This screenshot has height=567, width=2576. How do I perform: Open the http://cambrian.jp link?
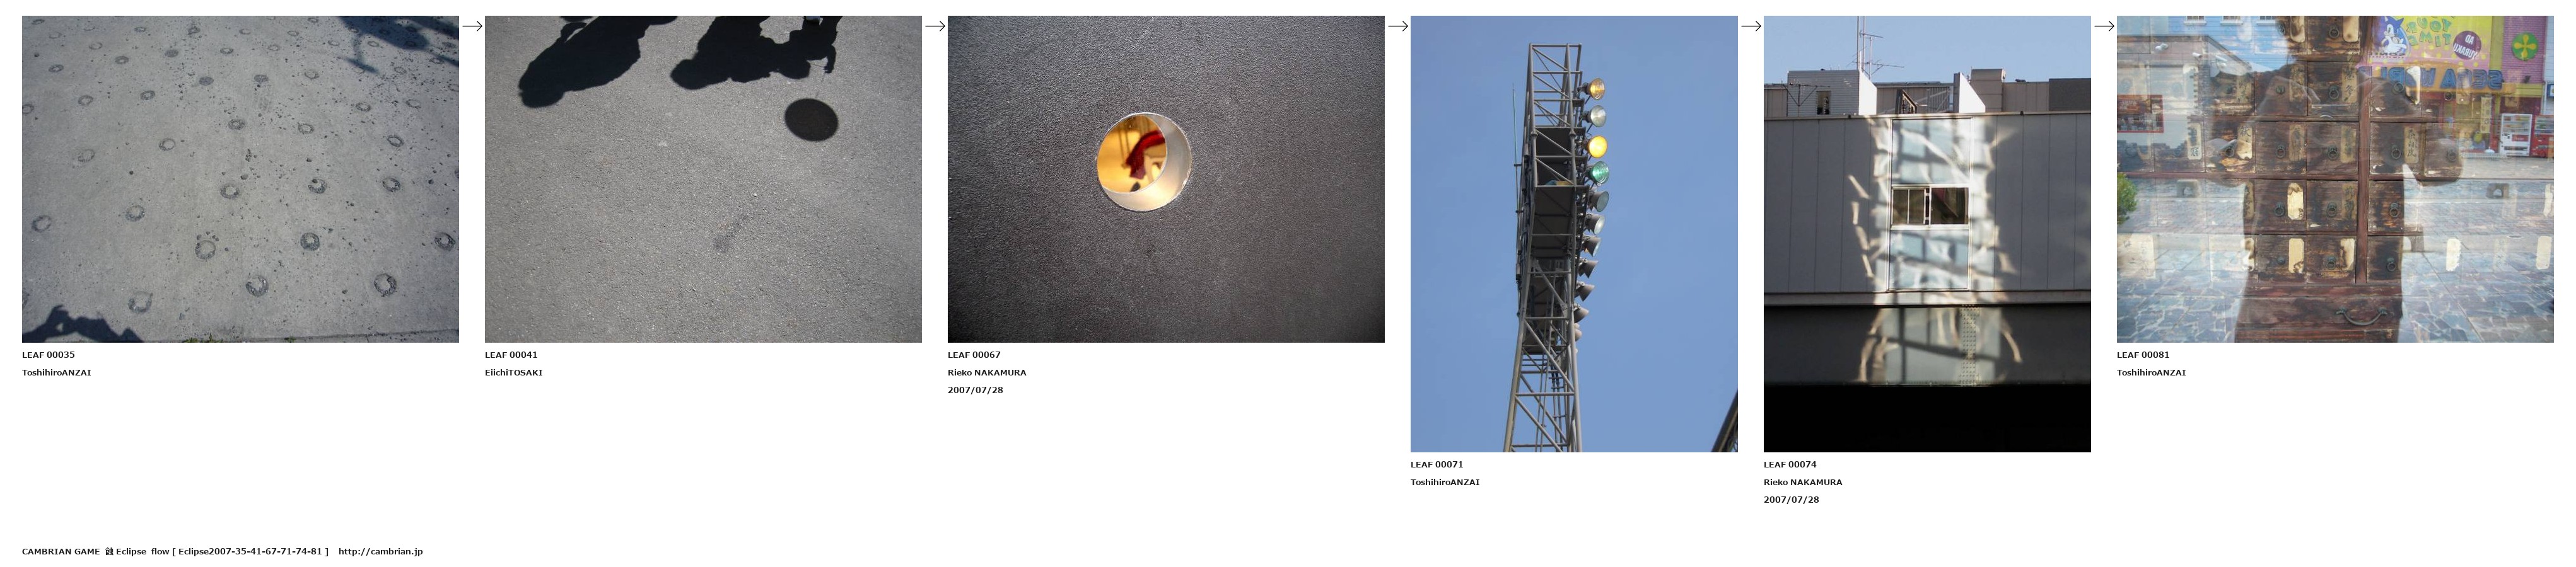[381, 551]
